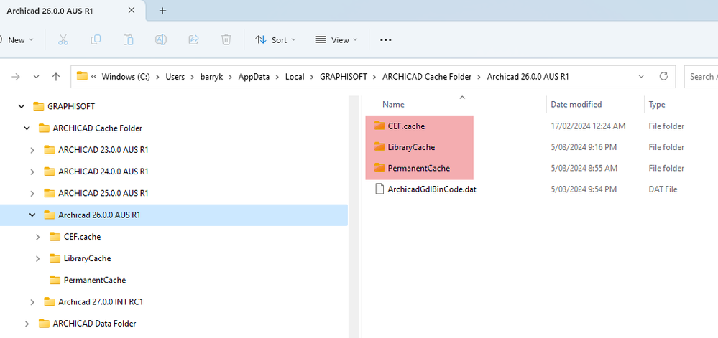Expand ARCHICAD Data Folder node
This screenshot has width=718, height=338.
[x=27, y=324]
